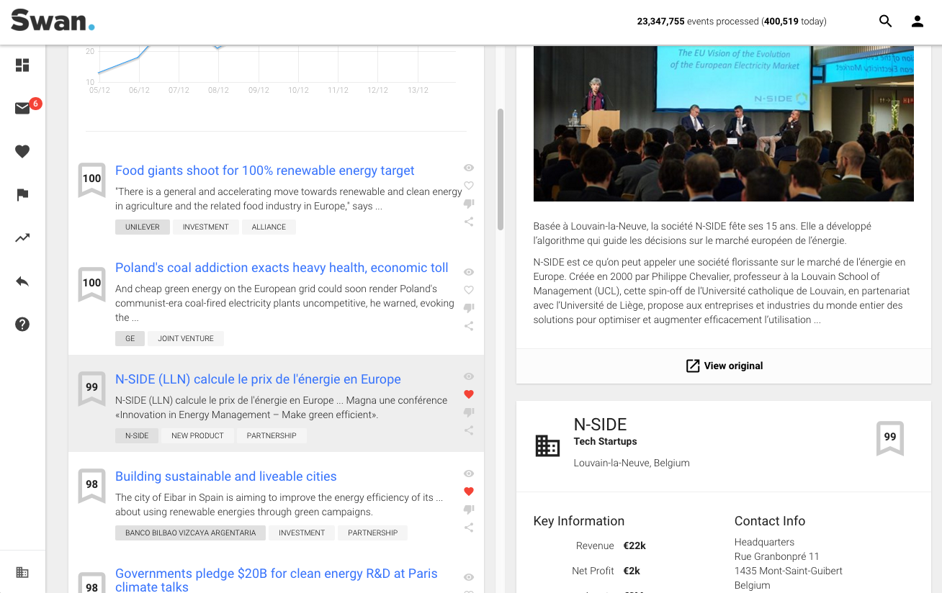The width and height of the screenshot is (942, 593).
Task: Share the Poland's coal addiction article
Action: (469, 326)
